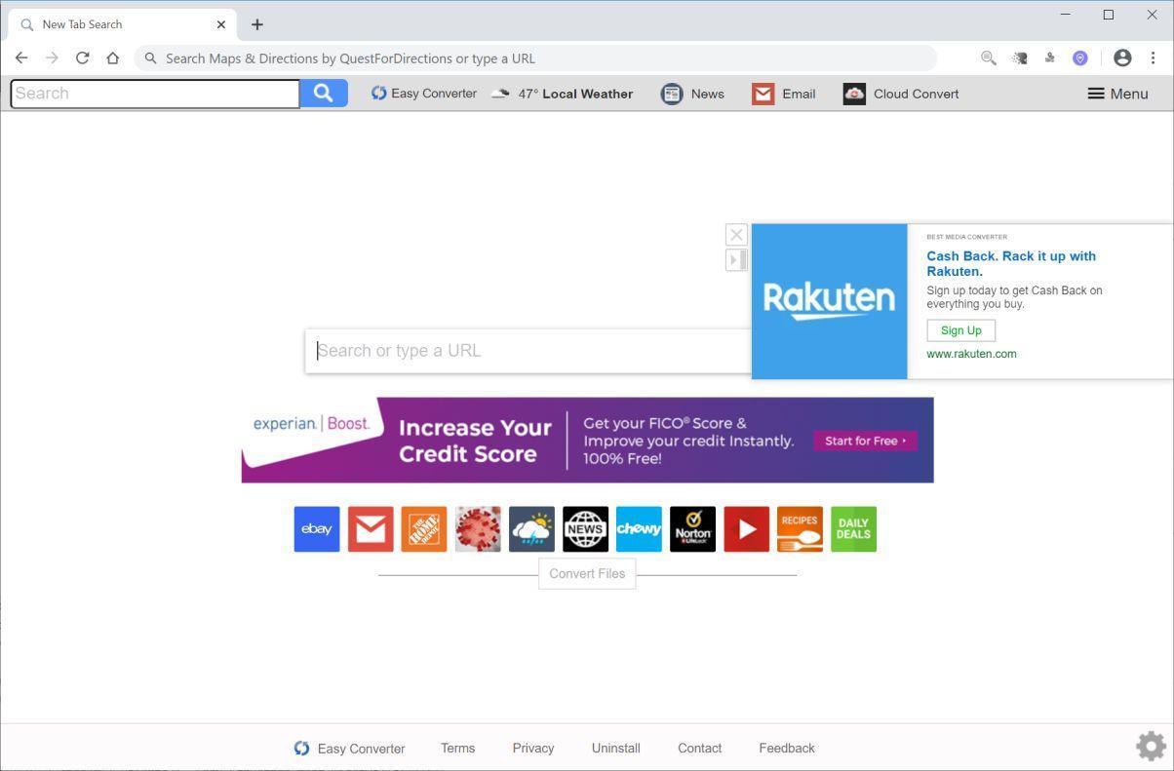Click Start for Free on Experian banner
Viewport: 1174px width, 771px height.
tap(865, 441)
